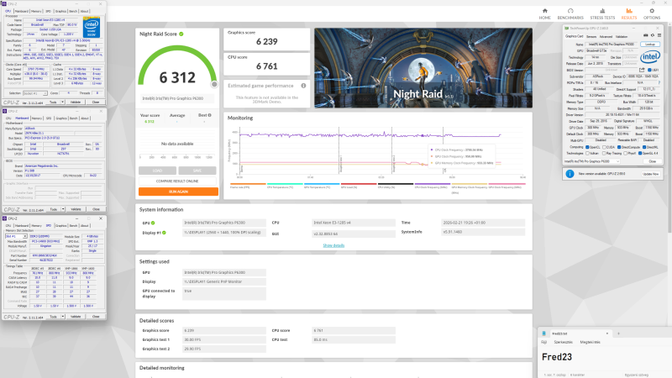Close the Fred23.txt Notepad tab

coord(606,333)
